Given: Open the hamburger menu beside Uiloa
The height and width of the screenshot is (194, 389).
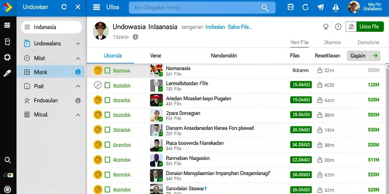Looking at the screenshot, I should click(x=96, y=7).
